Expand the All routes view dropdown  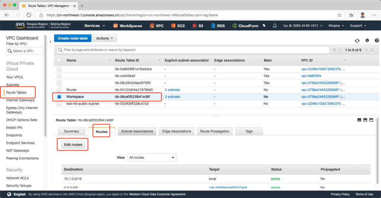click(152, 158)
